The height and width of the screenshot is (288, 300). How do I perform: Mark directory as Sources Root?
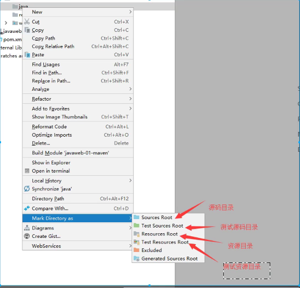pos(168,218)
